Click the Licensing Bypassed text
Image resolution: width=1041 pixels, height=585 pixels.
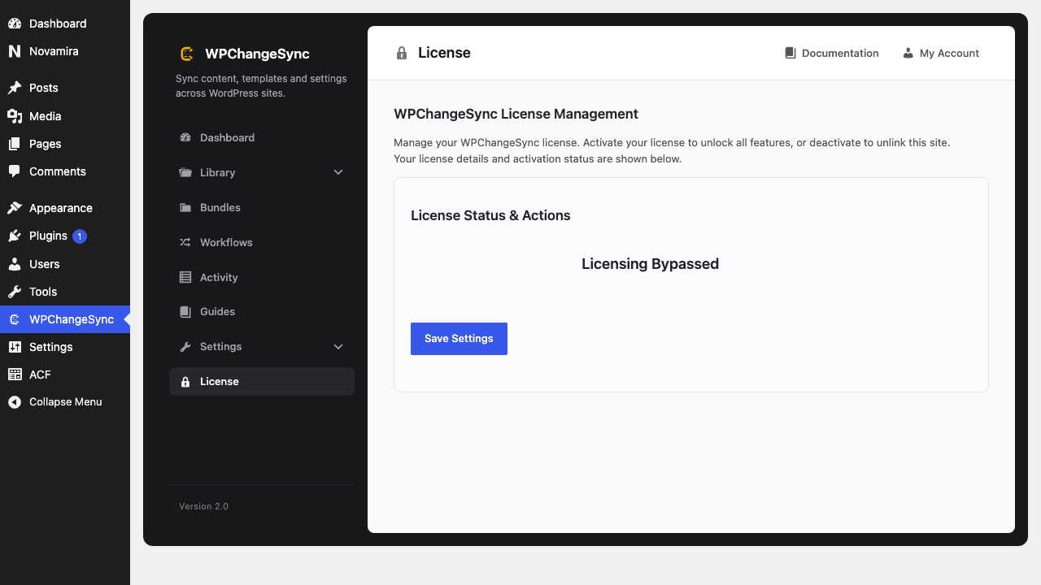pyautogui.click(x=650, y=264)
